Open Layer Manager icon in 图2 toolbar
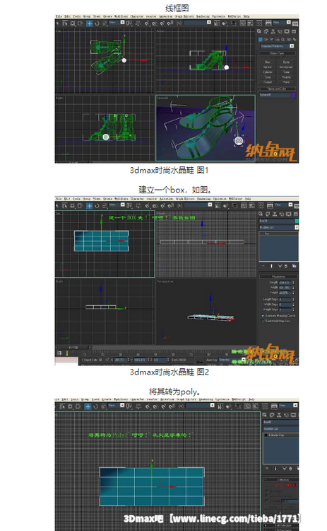Image resolution: width=327 pixels, height=531 pixels. point(236,205)
